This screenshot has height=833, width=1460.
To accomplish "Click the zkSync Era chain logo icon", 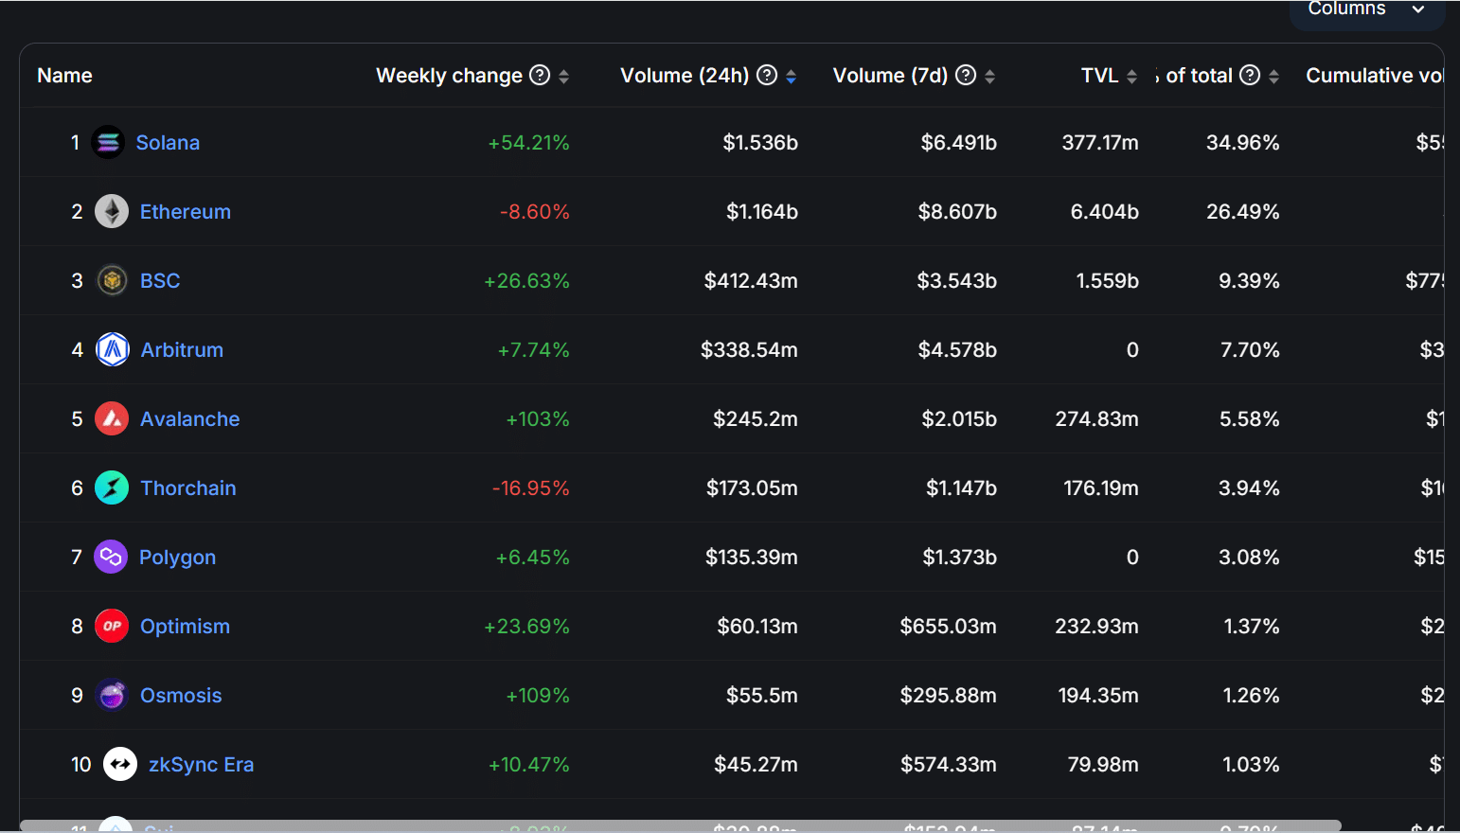I will 120,764.
